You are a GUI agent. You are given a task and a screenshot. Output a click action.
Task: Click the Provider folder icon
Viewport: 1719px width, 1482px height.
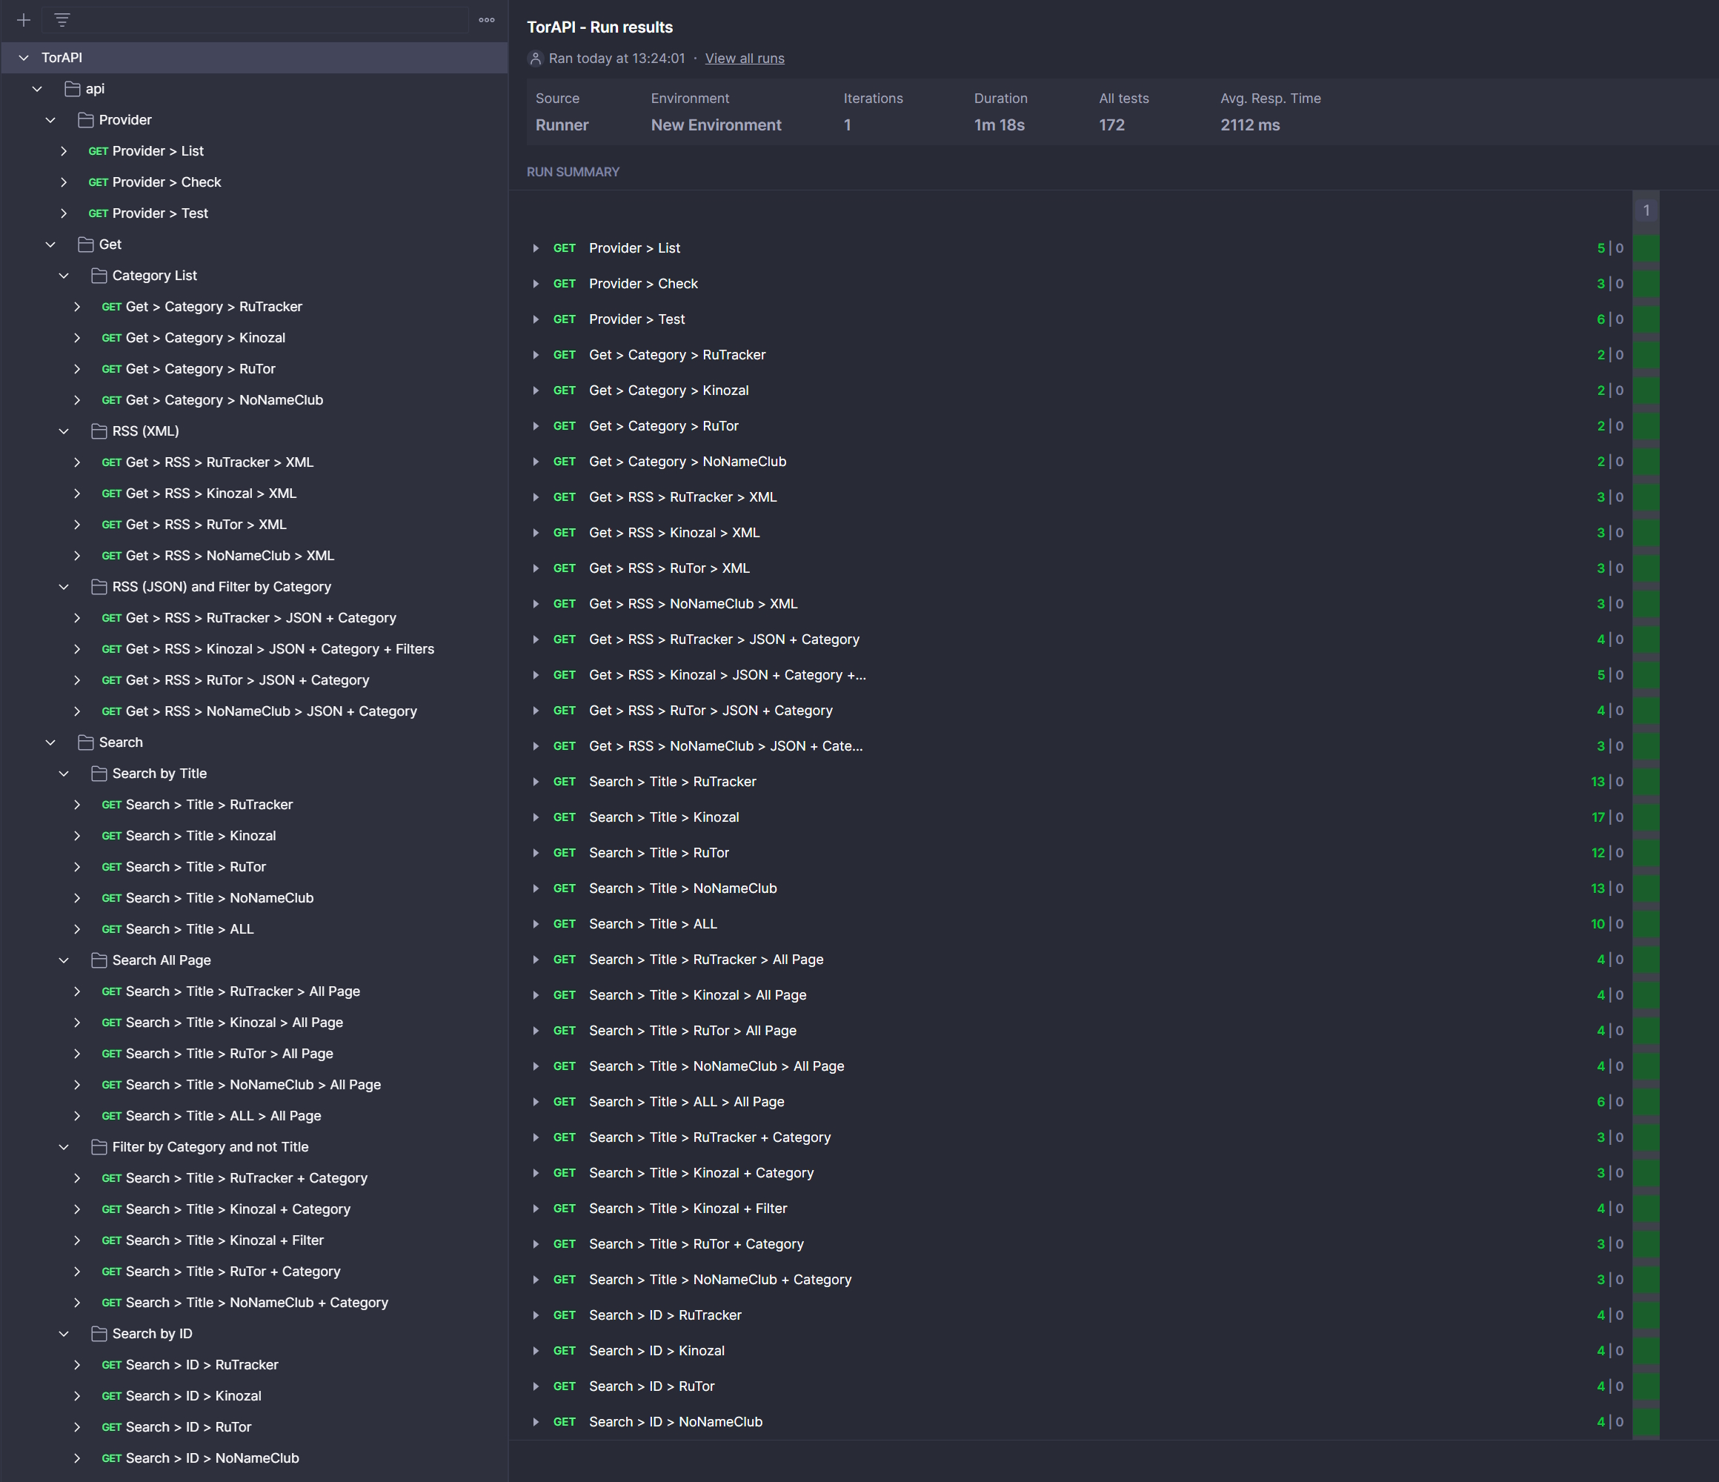(x=85, y=120)
